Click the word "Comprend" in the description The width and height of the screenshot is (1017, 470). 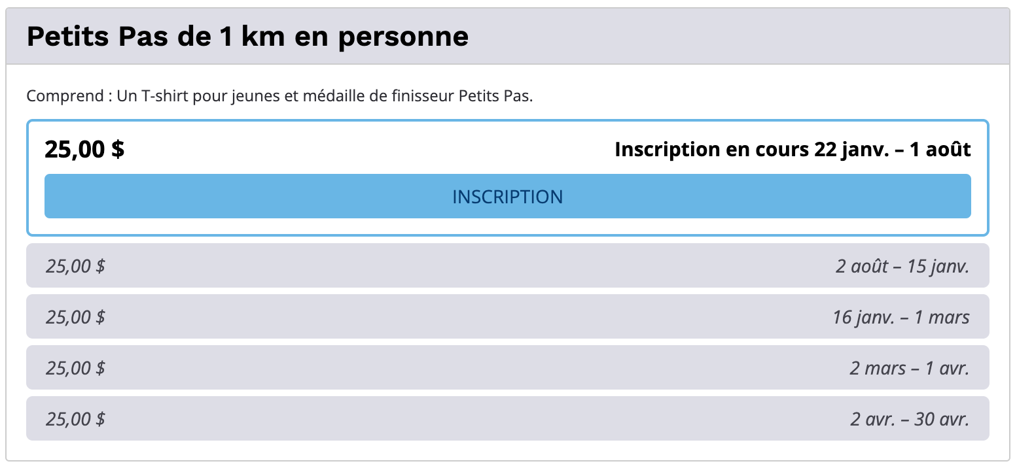[x=64, y=97]
